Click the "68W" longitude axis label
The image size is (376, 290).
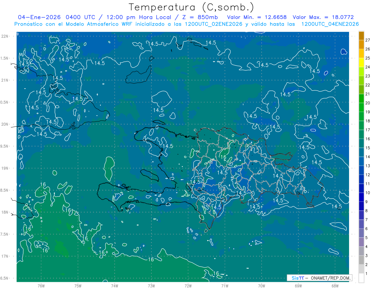tap(335, 286)
